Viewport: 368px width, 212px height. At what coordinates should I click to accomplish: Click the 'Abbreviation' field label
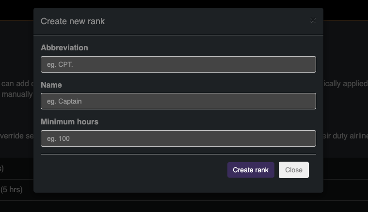coord(64,48)
